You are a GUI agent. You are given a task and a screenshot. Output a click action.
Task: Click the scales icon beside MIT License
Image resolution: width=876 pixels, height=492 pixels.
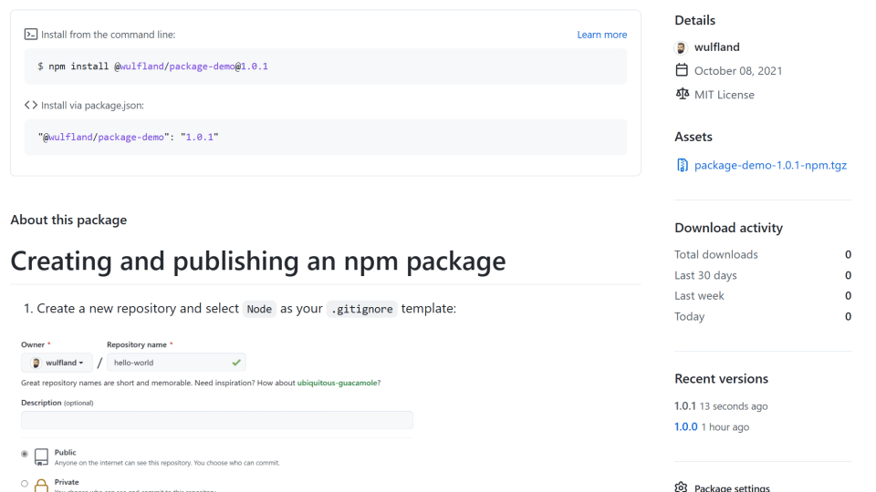click(x=682, y=94)
